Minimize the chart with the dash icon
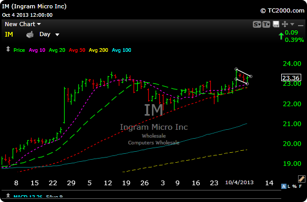 tap(301, 25)
